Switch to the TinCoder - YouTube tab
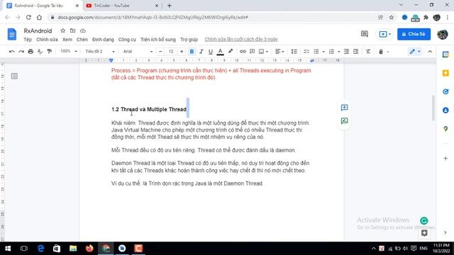This screenshot has width=454, height=255. pyautogui.click(x=121, y=6)
